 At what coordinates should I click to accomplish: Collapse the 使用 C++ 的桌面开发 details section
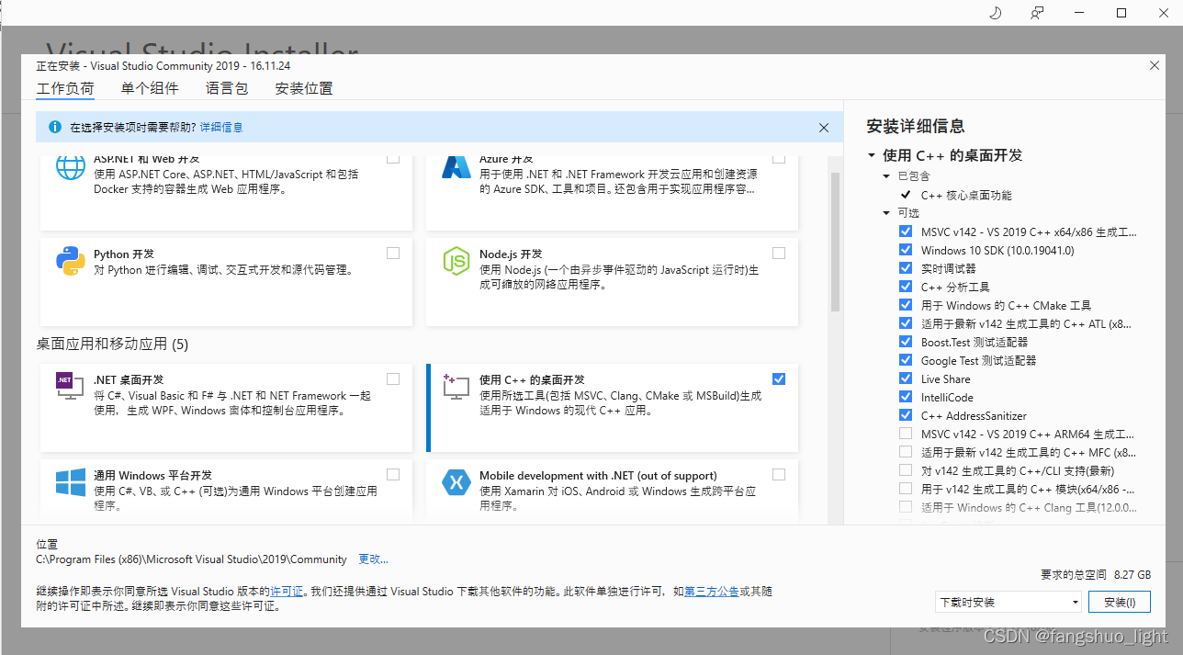[x=872, y=155]
